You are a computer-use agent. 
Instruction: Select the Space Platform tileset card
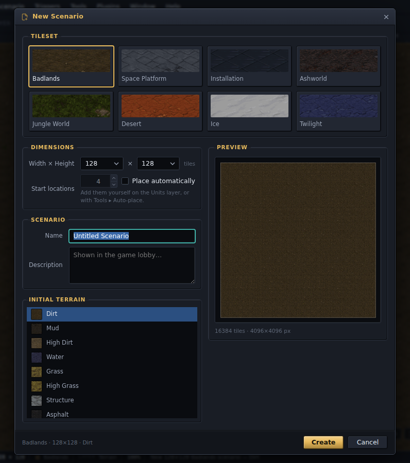[160, 66]
